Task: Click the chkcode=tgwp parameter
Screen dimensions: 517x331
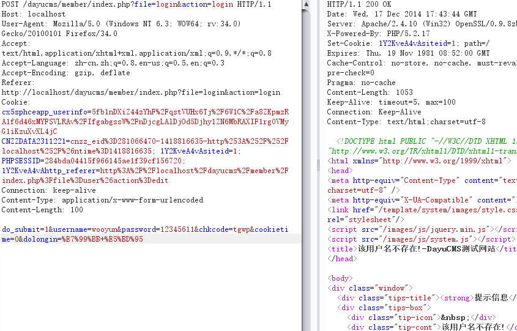Action: (x=225, y=229)
